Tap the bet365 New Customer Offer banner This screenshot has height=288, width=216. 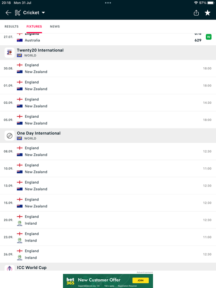(108, 281)
